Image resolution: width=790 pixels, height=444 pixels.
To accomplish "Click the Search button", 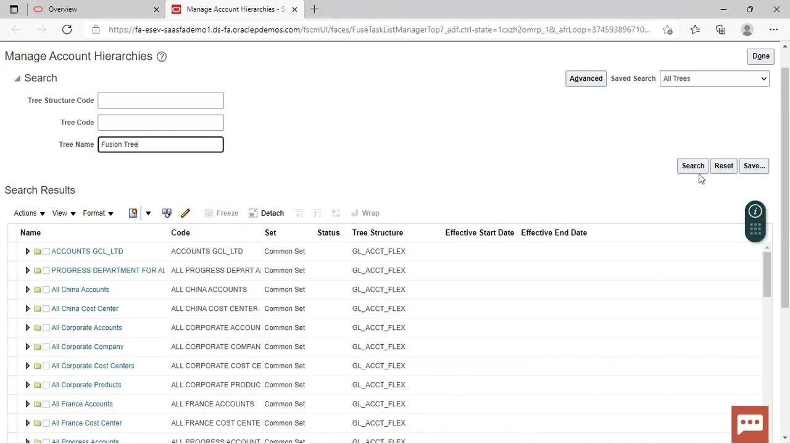I will (693, 166).
